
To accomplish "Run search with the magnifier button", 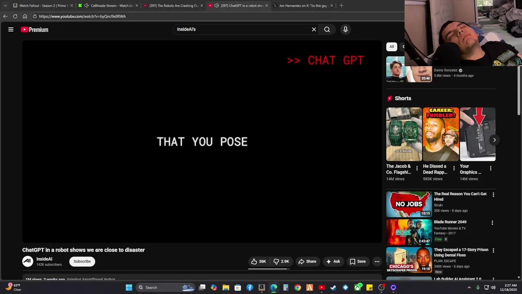I will (327, 29).
